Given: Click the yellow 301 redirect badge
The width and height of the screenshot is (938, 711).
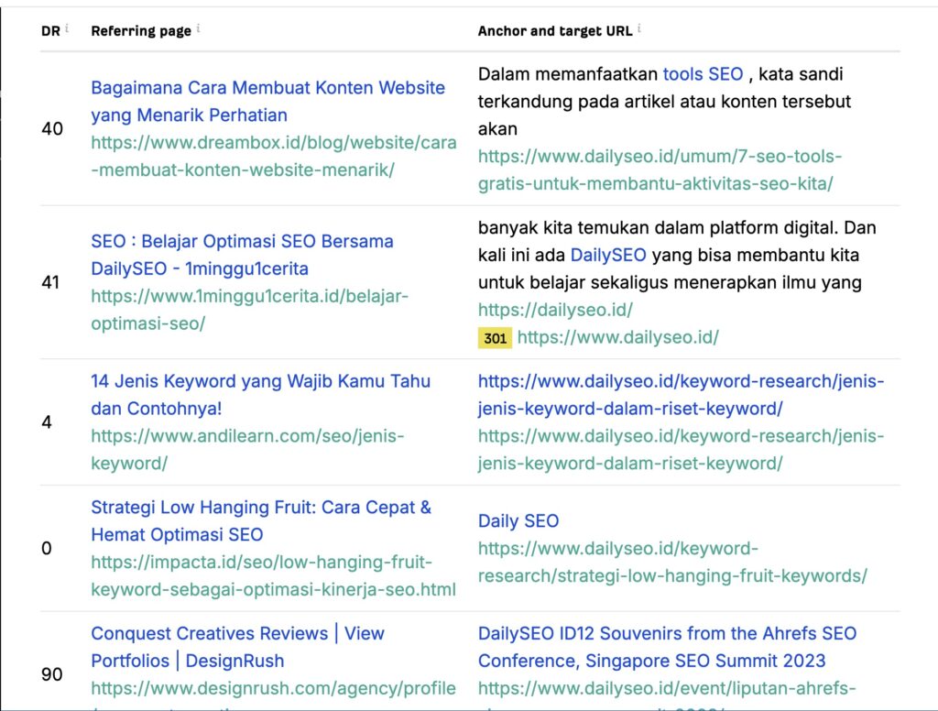Looking at the screenshot, I should [x=495, y=338].
